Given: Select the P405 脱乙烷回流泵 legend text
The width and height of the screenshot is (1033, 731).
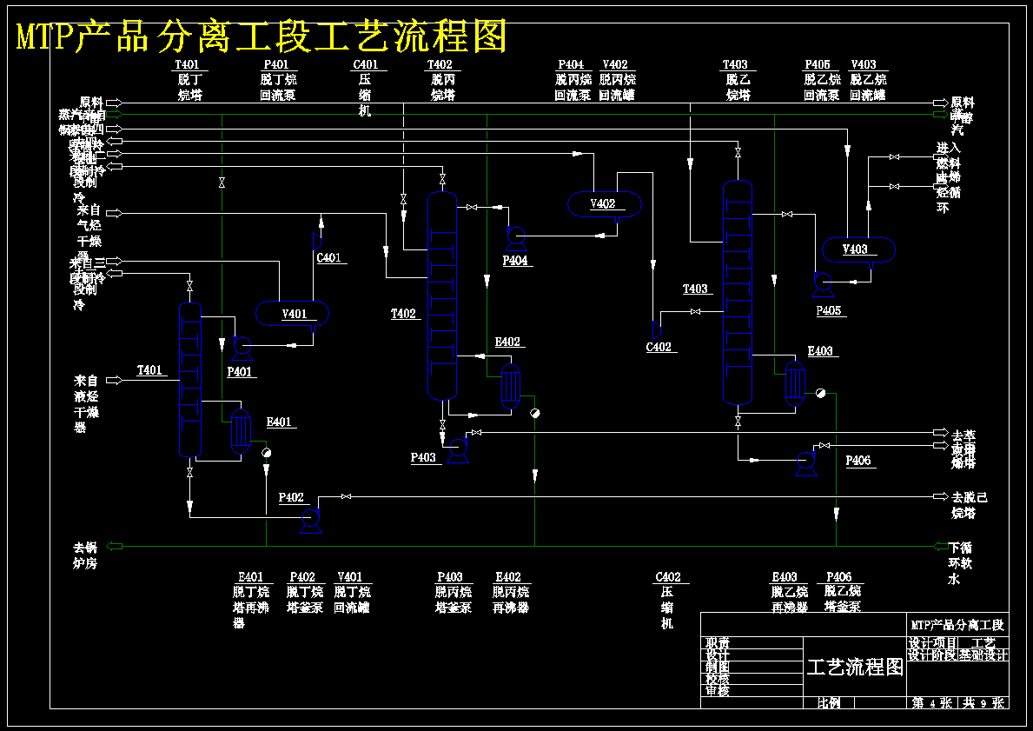Looking at the screenshot, I should click(x=822, y=80).
